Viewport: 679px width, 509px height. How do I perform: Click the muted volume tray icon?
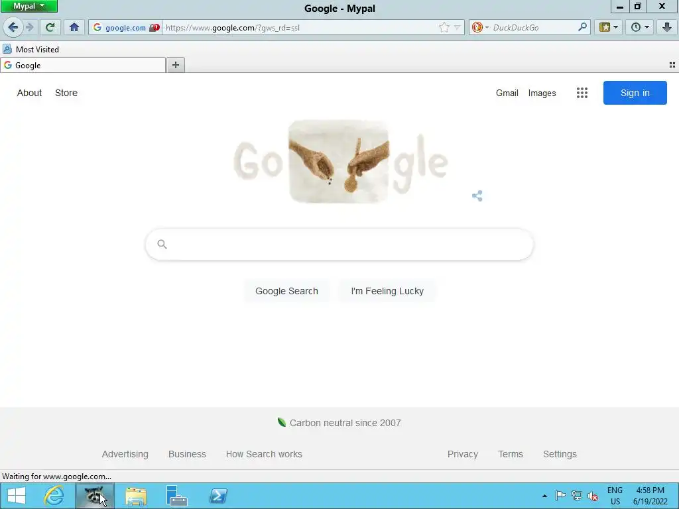[593, 496]
